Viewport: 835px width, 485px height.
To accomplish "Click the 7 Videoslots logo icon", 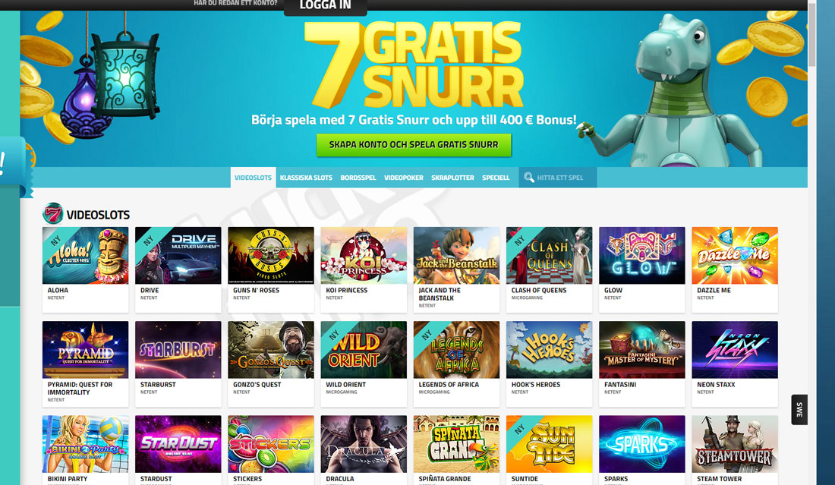I will tap(52, 213).
